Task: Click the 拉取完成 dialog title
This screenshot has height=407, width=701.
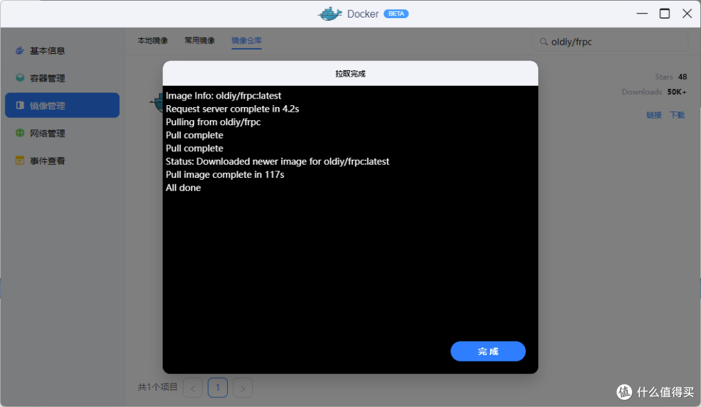Action: [350, 74]
